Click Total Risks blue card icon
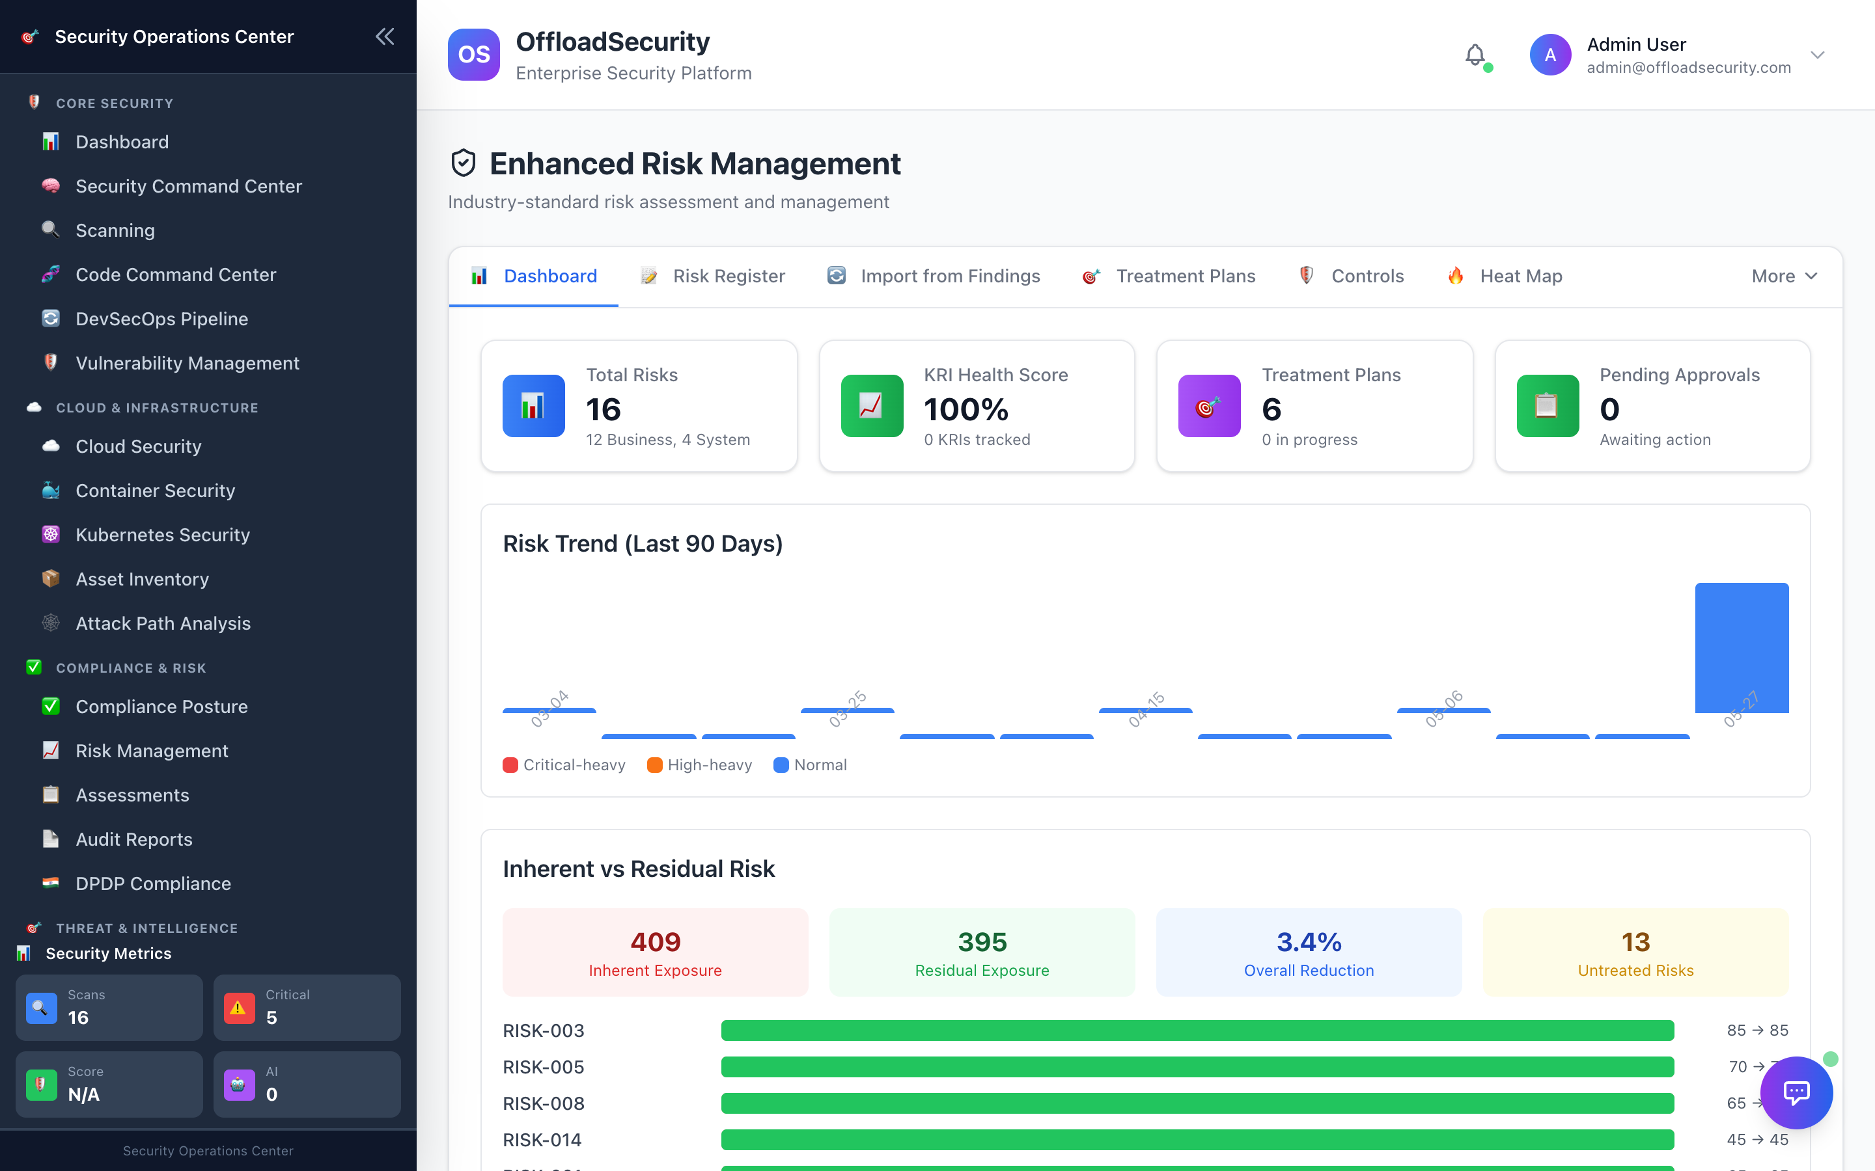 [x=534, y=406]
